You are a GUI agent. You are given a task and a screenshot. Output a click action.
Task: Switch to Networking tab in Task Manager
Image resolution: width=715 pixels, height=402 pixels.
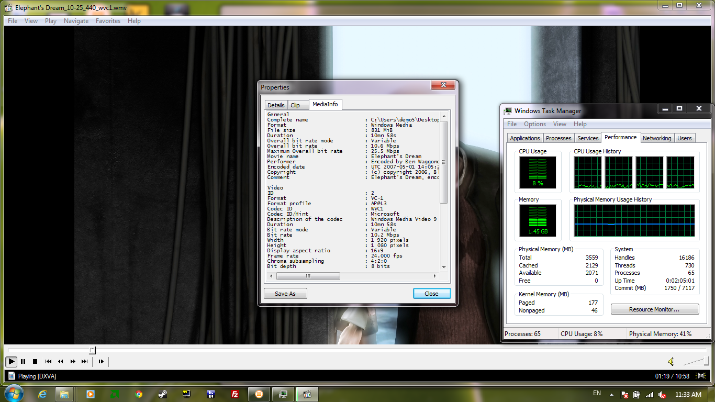657,138
